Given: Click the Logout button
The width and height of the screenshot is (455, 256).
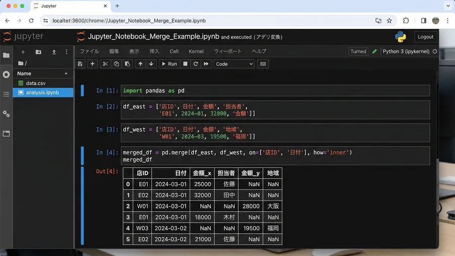Looking at the screenshot, I should coord(425,37).
